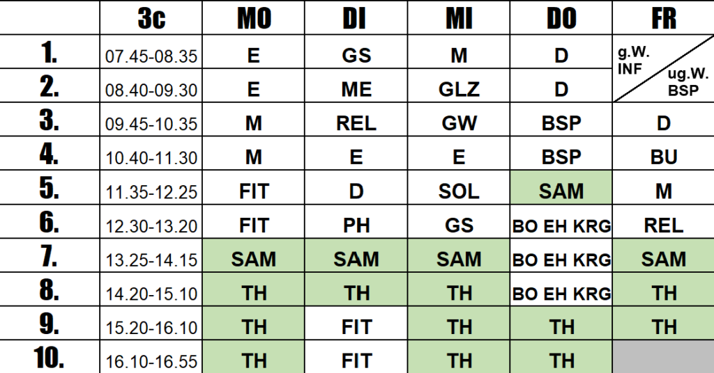
Task: Select the green SAM cell on Thursday
Action: pyautogui.click(x=561, y=188)
